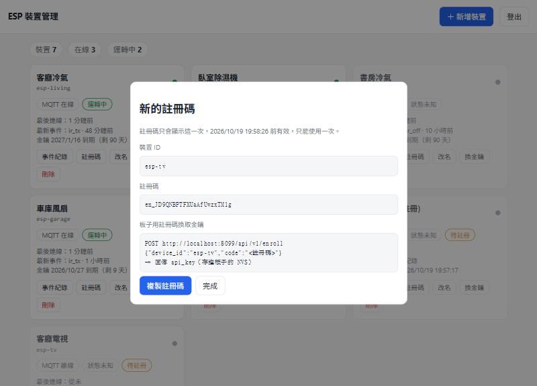Screen dimensions: 537x386
Task: Select the 裝置 7 summary chip
Action: (x=46, y=50)
